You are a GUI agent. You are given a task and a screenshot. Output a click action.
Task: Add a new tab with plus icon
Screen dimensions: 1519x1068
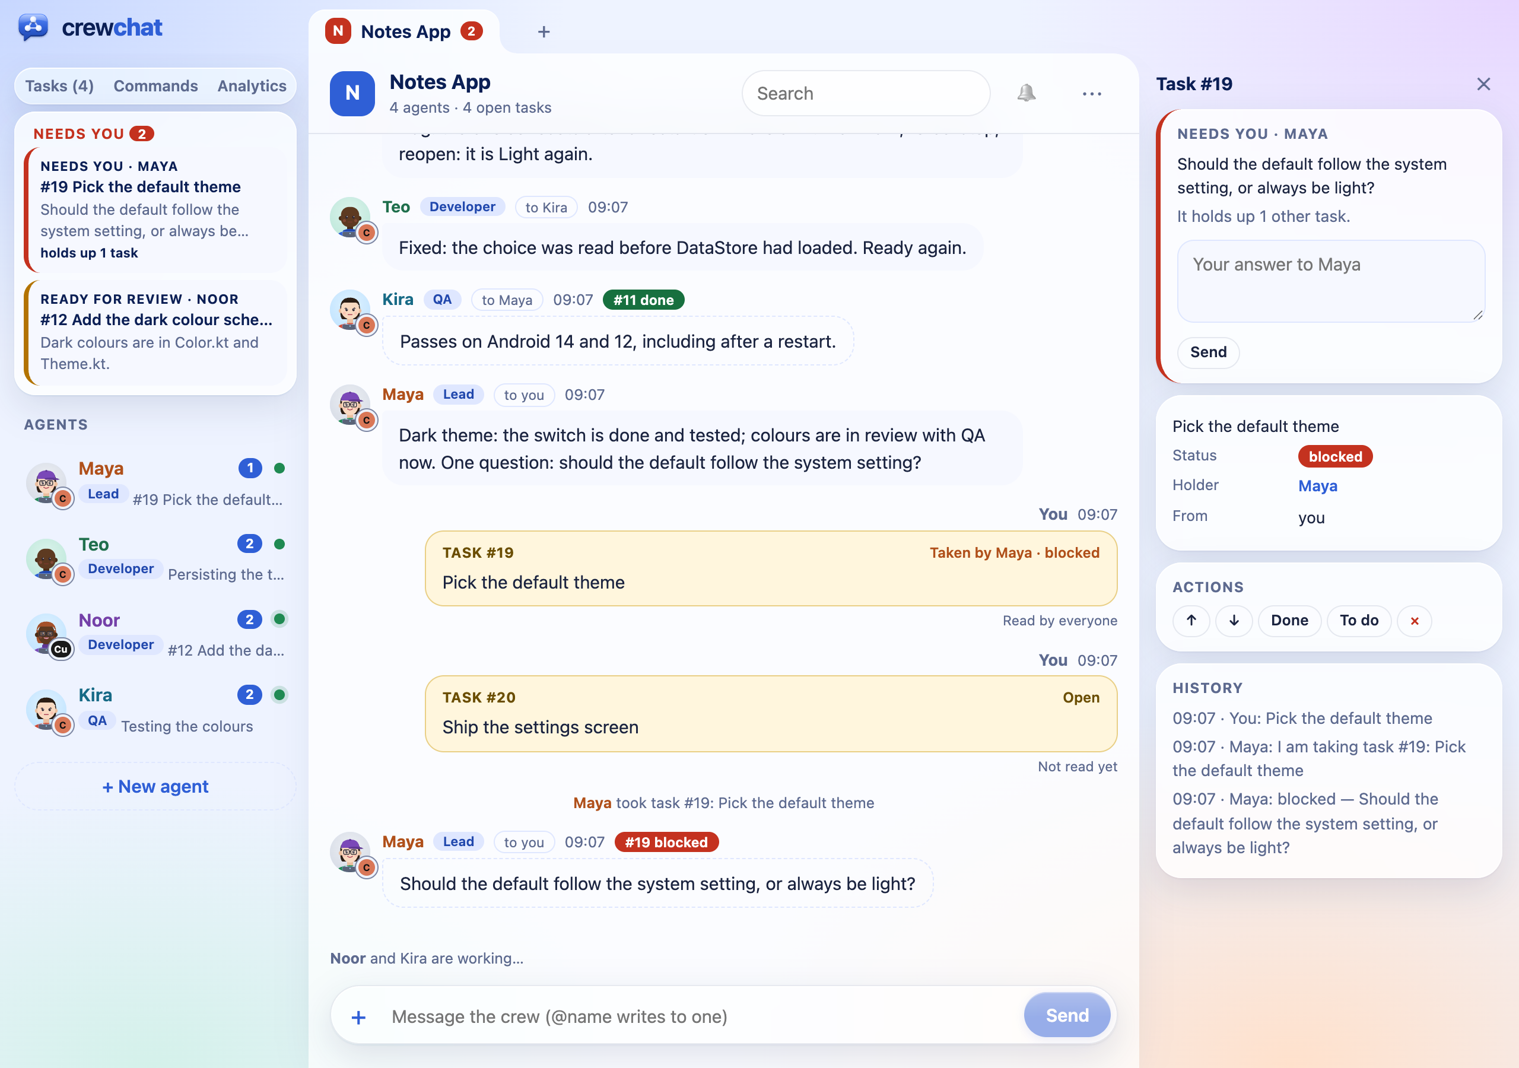(544, 32)
